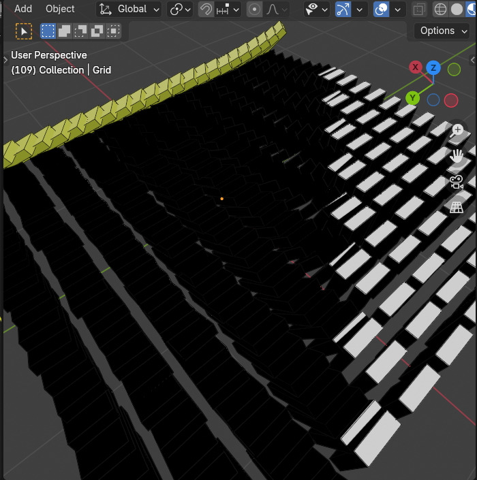Toggle the camera view icon
The image size is (477, 480).
[x=457, y=182]
